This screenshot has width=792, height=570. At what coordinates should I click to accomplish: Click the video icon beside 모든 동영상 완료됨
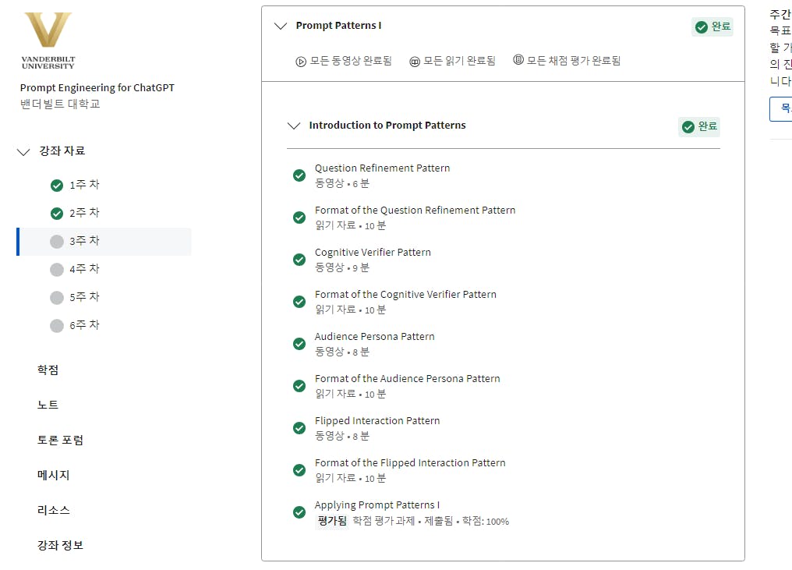301,62
